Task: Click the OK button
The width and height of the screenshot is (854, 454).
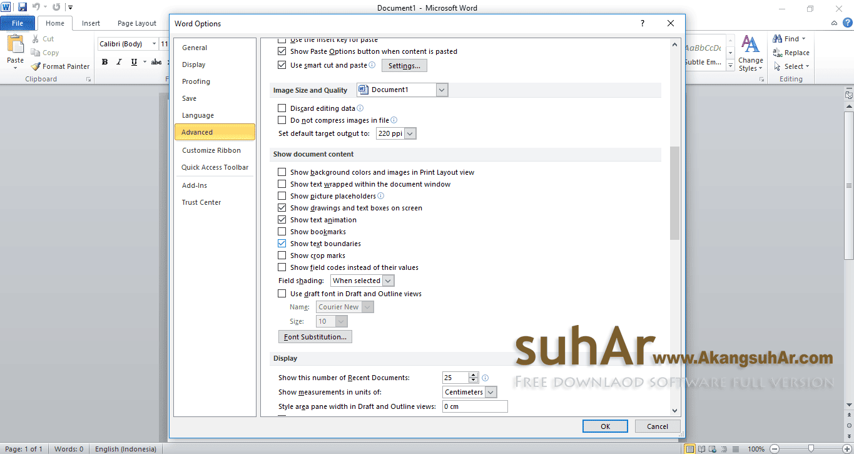Action: [x=605, y=426]
